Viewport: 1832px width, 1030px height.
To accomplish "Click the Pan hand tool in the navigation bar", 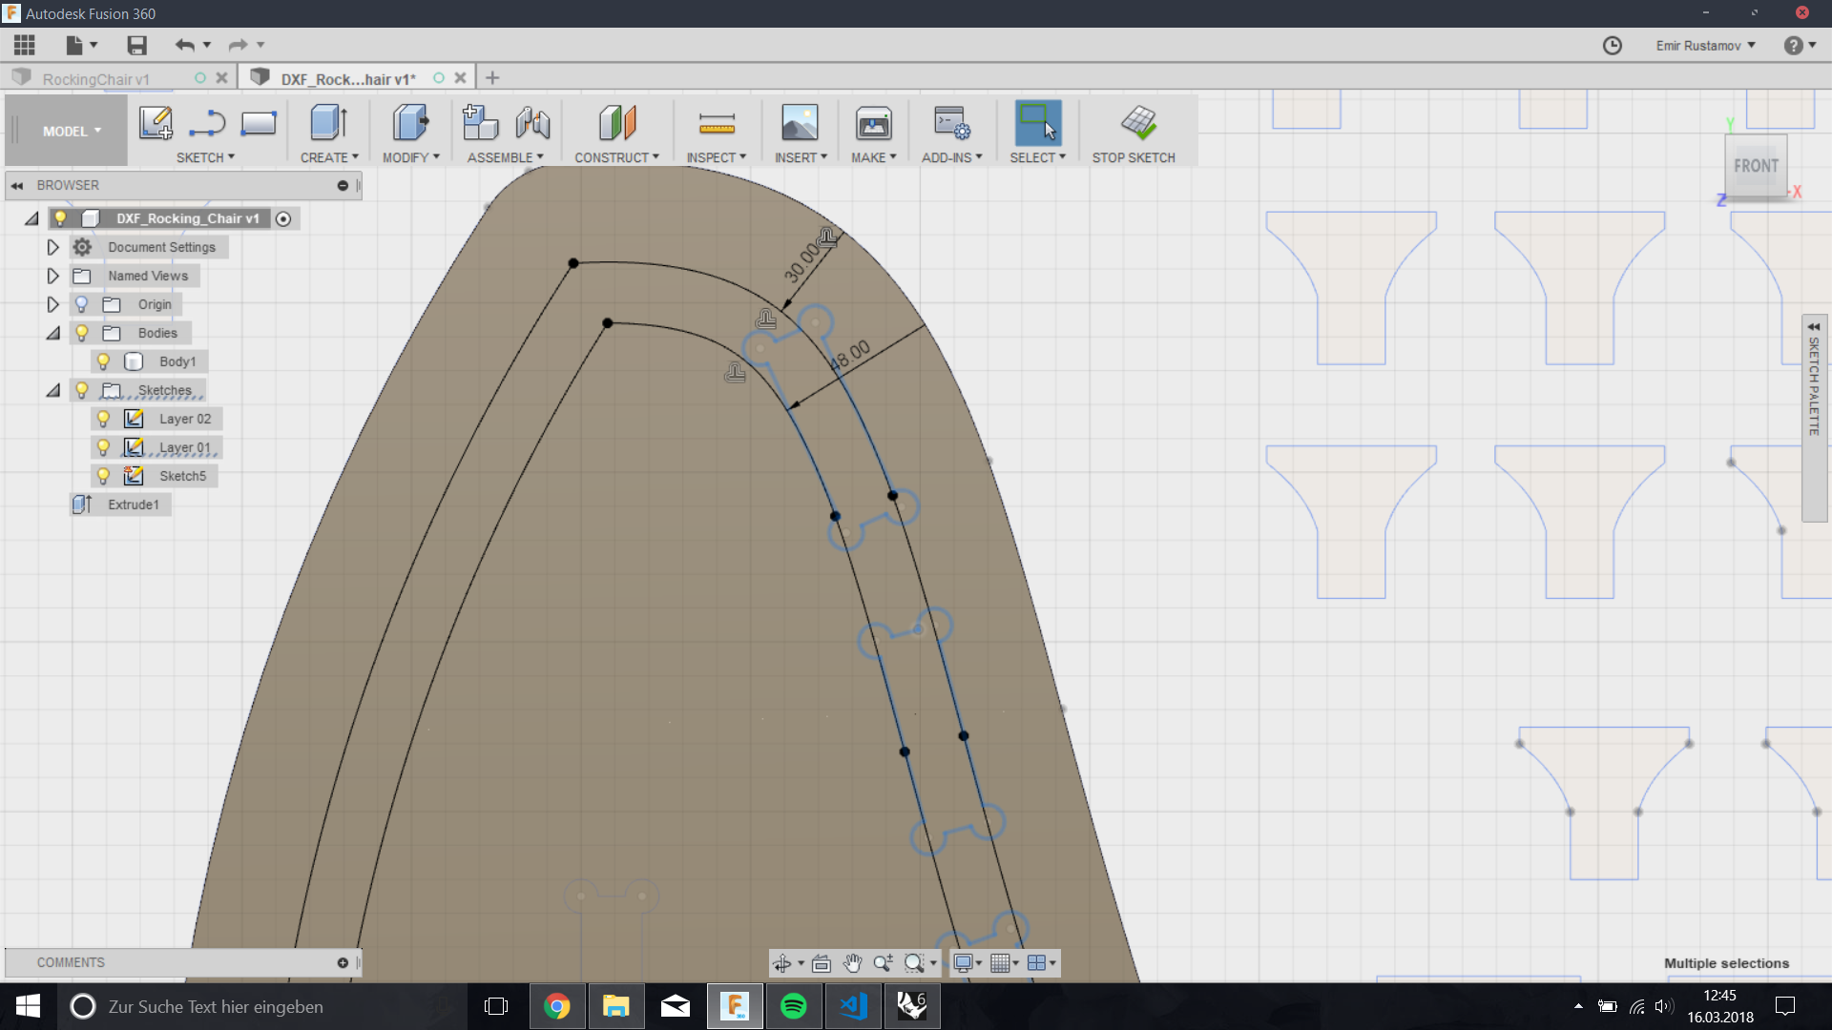I will [x=852, y=963].
